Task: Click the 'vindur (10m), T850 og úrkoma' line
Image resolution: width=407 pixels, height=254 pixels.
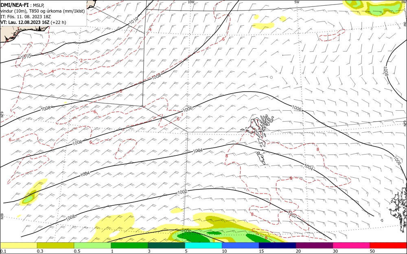Action: pyautogui.click(x=43, y=11)
